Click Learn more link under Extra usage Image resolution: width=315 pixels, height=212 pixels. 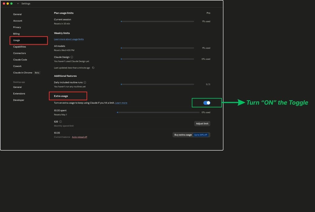tap(121, 103)
